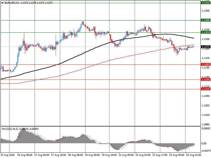Click the 1.1368 green resistance level label
The height and width of the screenshot is (158, 211).
[206, 20]
